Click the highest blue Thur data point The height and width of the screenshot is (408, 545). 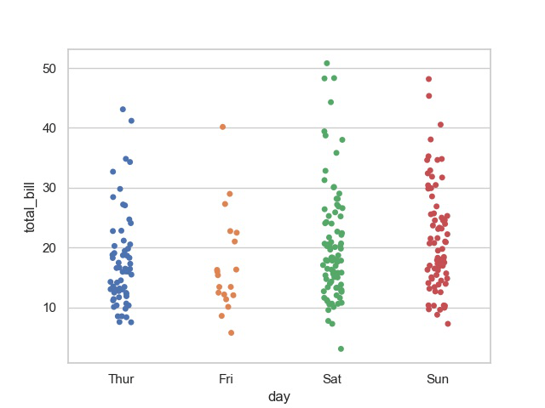coord(123,110)
